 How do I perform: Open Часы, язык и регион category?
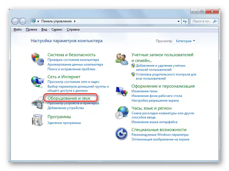[151, 108]
